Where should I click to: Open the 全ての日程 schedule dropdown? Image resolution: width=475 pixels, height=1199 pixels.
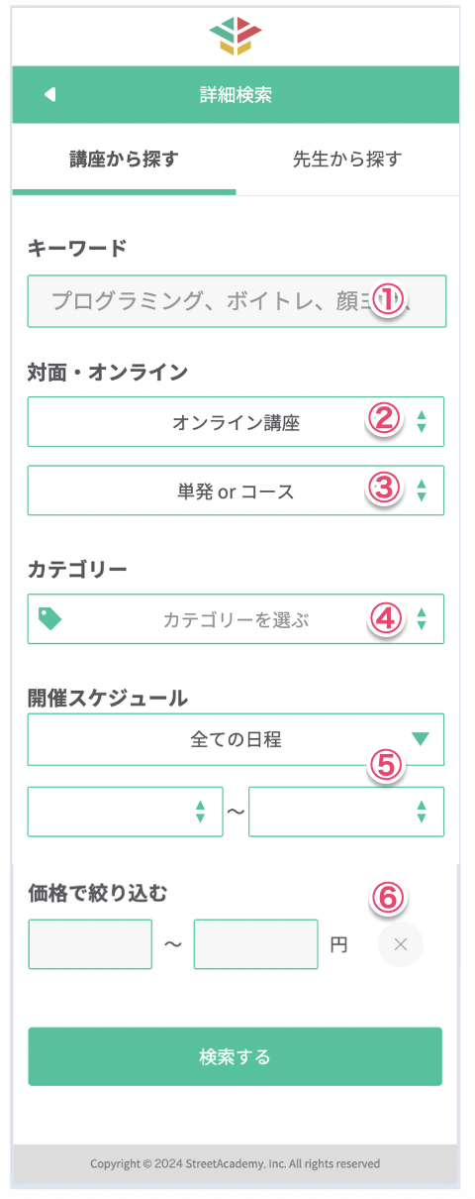coord(236,739)
